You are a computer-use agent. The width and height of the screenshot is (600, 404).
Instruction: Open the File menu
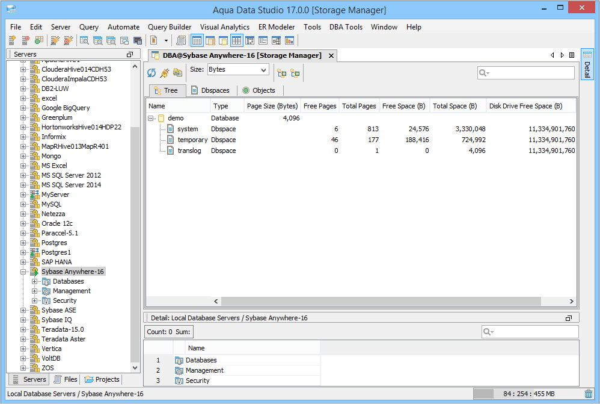click(16, 27)
